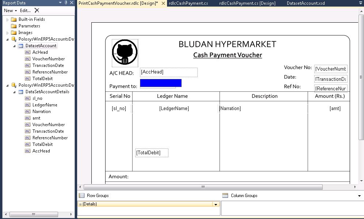
Task: Click the Column Groups icon
Action: point(225,196)
